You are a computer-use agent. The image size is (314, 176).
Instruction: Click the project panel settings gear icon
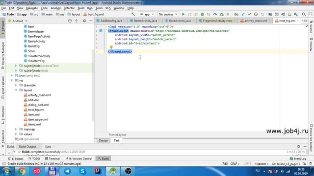click(84, 21)
